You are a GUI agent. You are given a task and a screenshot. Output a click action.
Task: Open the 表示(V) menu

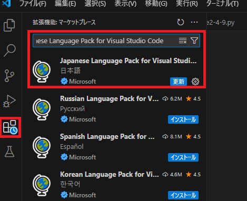[125, 4]
